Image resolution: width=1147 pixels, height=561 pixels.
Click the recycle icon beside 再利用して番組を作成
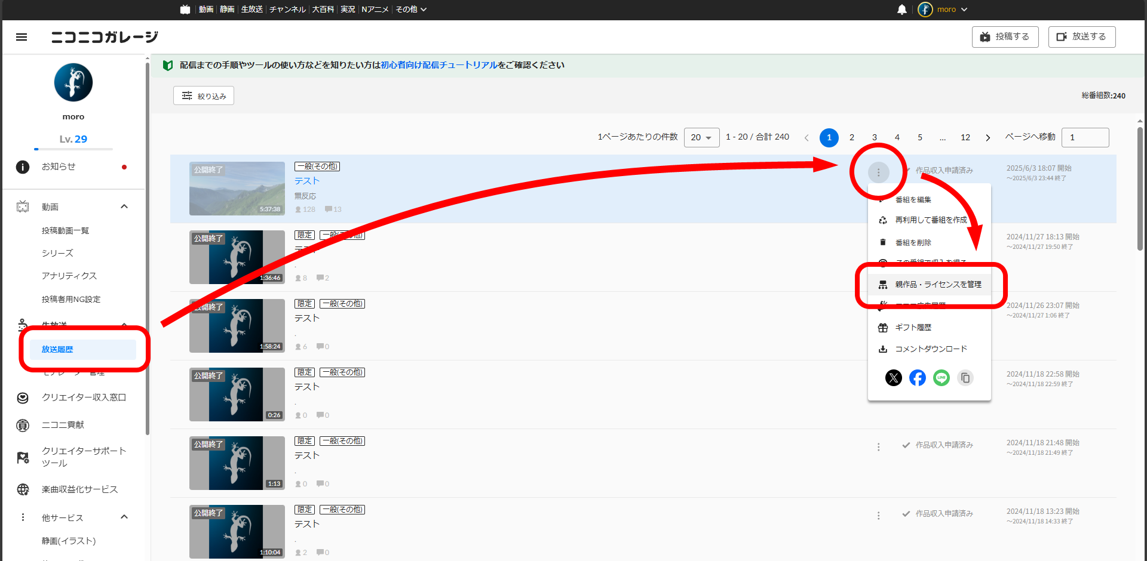click(883, 220)
